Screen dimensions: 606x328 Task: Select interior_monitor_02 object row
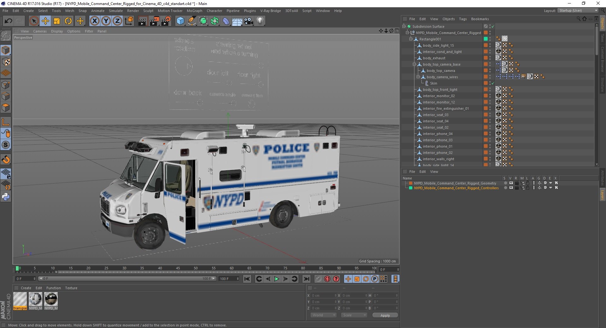coord(439,96)
